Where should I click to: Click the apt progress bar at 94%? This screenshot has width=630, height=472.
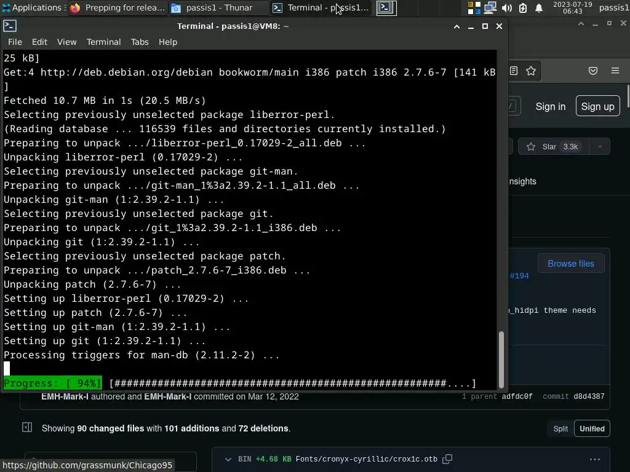tap(239, 383)
